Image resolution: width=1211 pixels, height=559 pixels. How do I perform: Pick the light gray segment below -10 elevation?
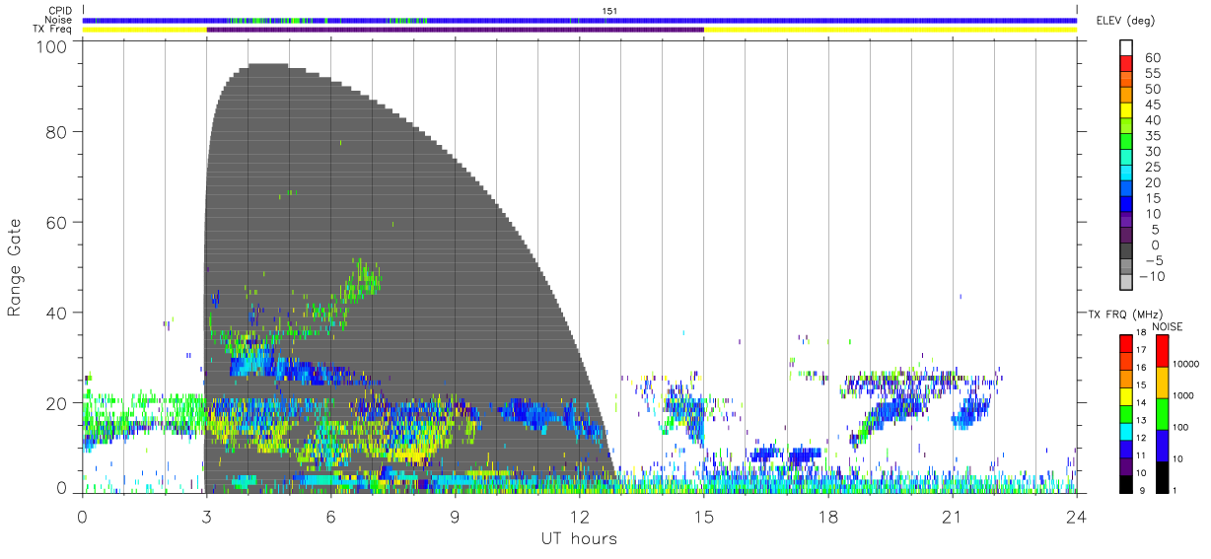pos(1128,283)
